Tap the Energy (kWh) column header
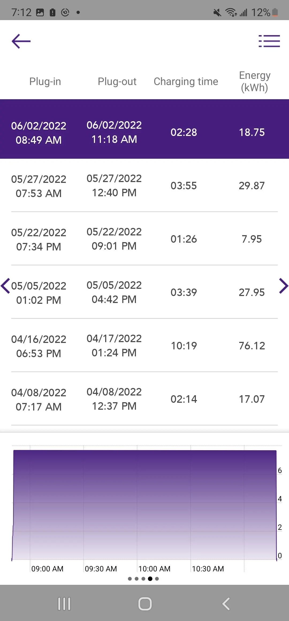The height and width of the screenshot is (621, 289). [255, 82]
